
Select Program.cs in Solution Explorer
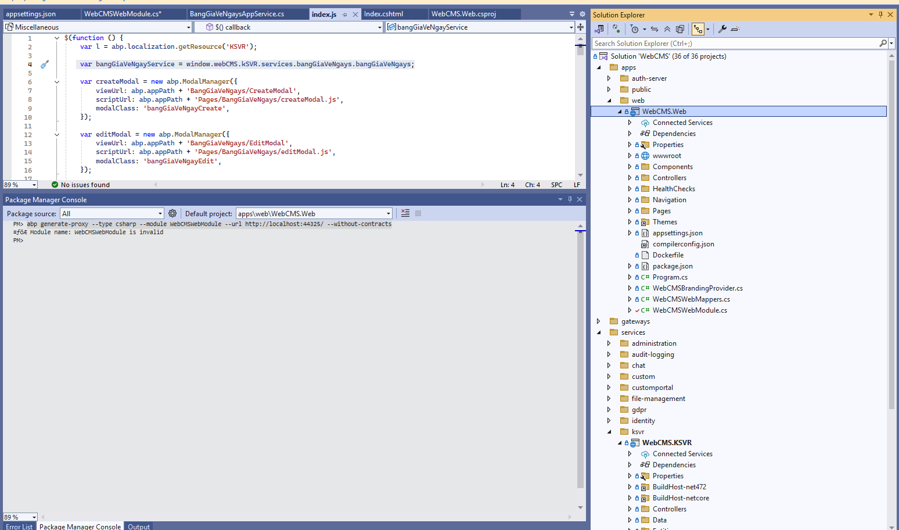670,277
